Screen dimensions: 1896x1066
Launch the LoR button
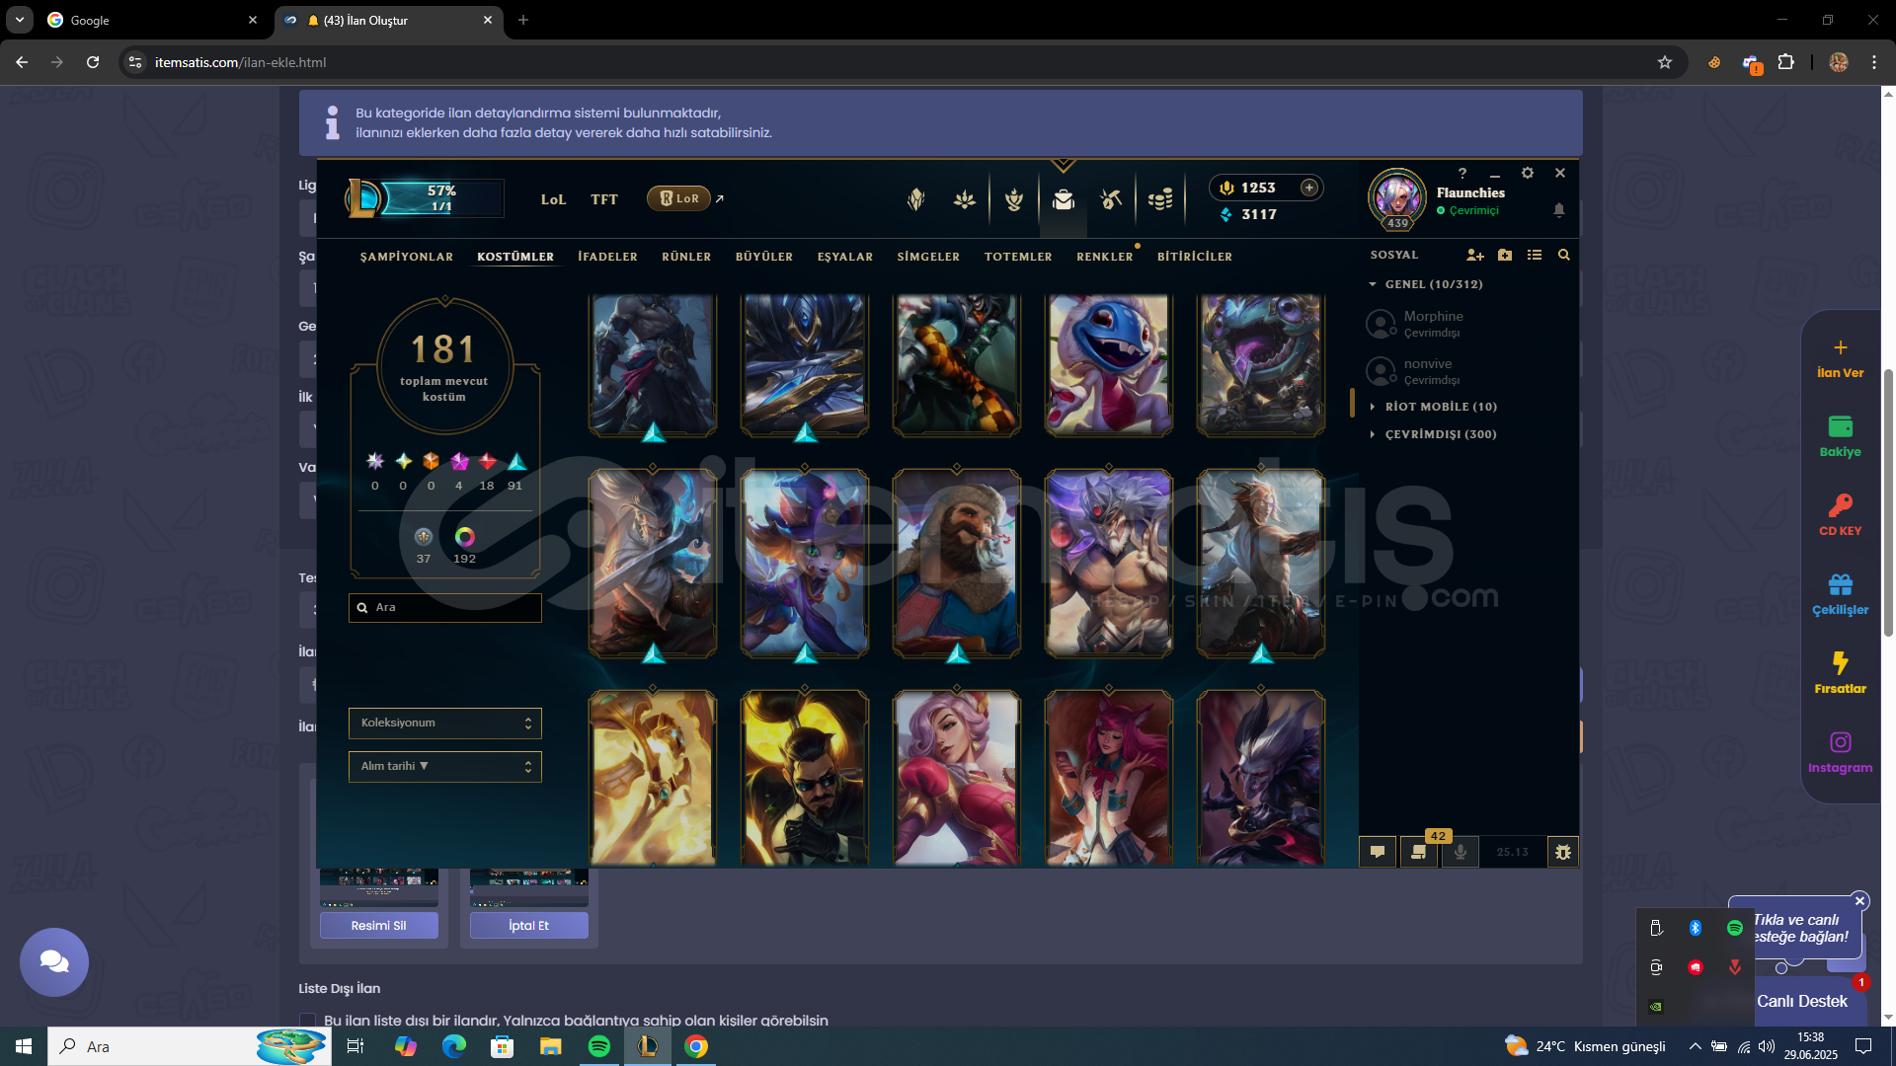click(x=679, y=198)
